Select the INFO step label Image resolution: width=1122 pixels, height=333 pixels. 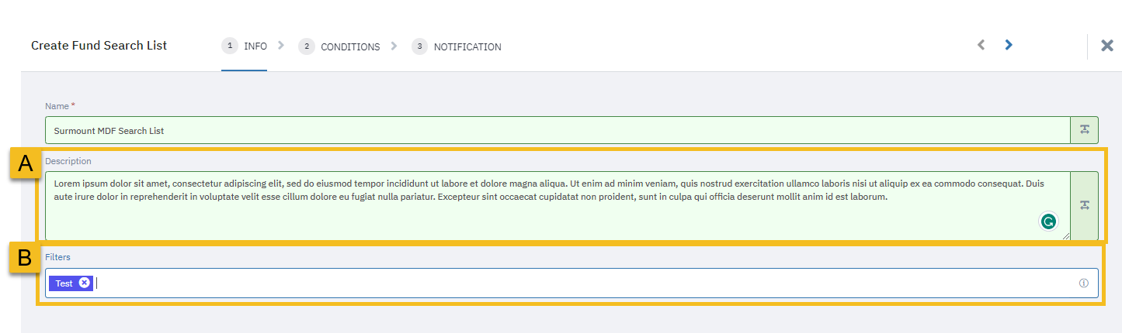coord(255,46)
